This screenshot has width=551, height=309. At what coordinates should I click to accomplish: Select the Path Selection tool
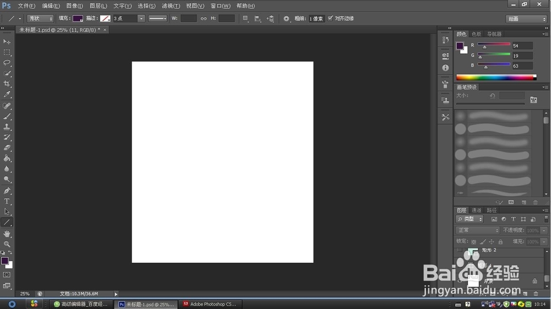click(7, 212)
